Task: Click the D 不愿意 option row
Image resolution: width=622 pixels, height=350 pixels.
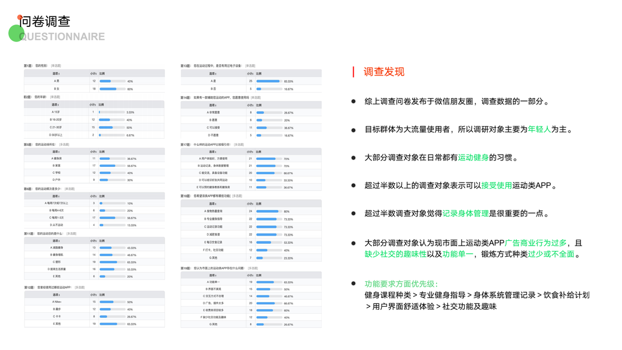Action: click(x=251, y=135)
